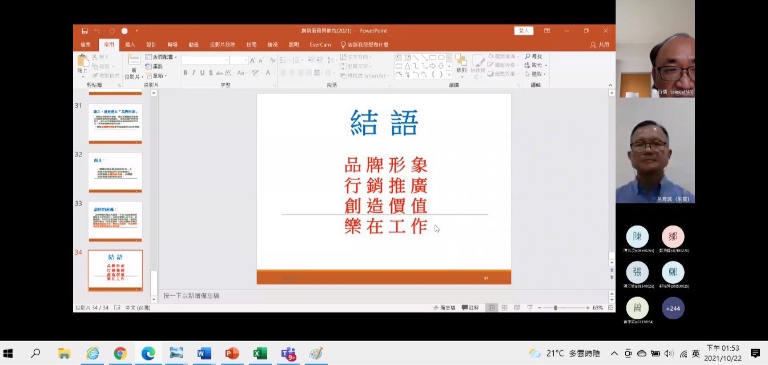Click the Save icon in title bar
The height and width of the screenshot is (365, 768).
[85, 31]
